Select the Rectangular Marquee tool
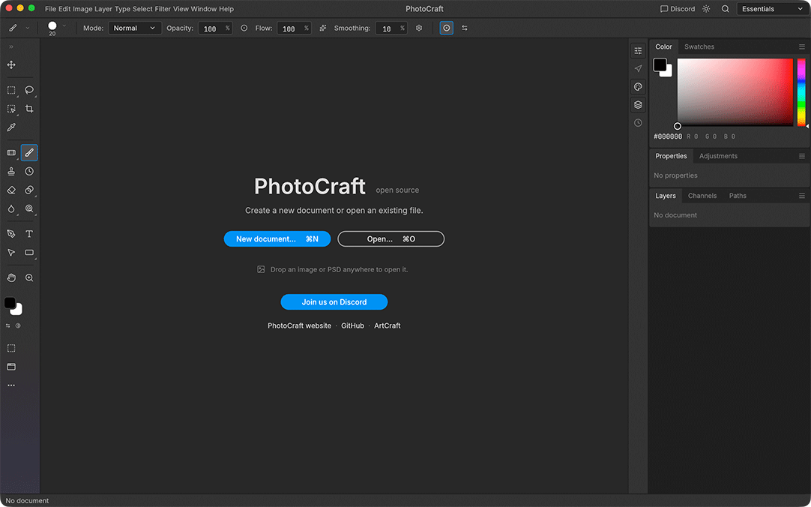 click(x=10, y=90)
